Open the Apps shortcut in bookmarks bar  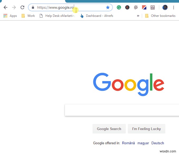[10, 16]
